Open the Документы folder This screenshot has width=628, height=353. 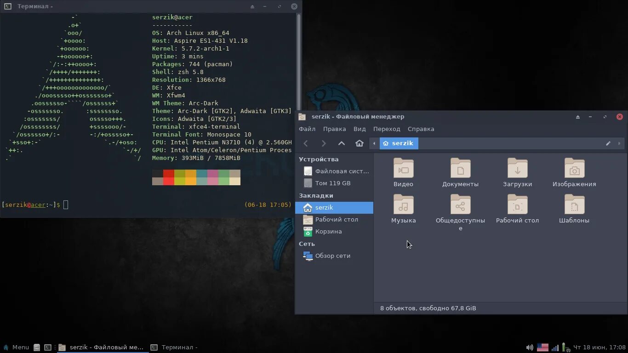460,172
